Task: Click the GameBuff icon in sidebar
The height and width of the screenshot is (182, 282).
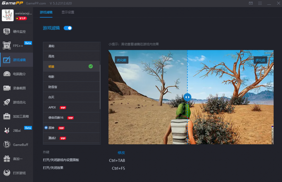Action: pyautogui.click(x=7, y=145)
